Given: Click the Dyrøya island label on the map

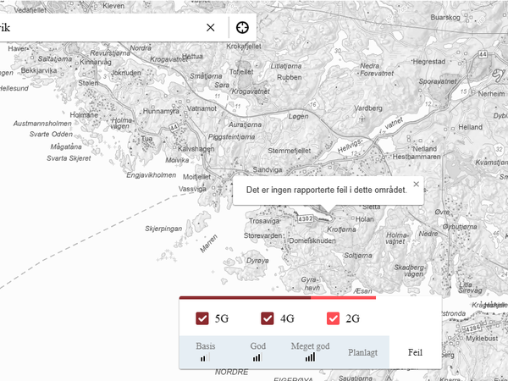Looking at the screenshot, I should click(257, 261).
